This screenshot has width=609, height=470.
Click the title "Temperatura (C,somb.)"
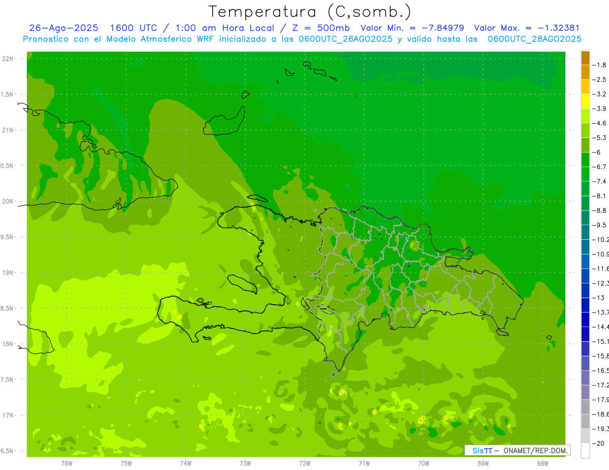click(310, 11)
